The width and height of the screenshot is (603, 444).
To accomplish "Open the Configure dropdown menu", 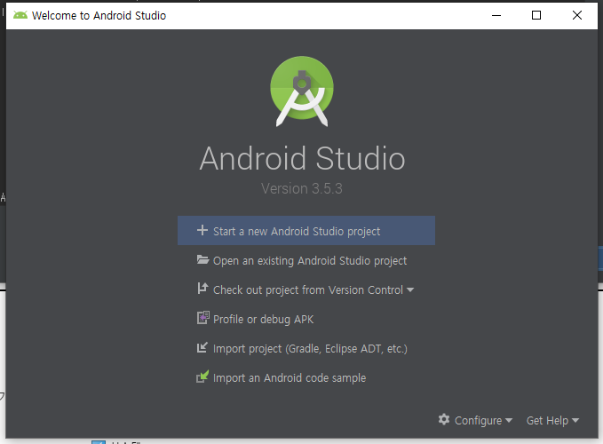I will tap(475, 420).
